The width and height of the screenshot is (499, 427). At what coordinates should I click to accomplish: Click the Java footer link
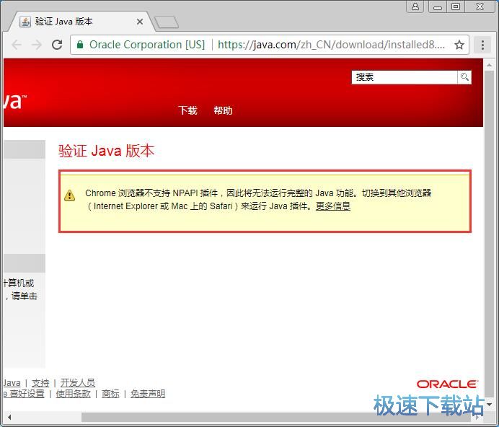[12, 382]
